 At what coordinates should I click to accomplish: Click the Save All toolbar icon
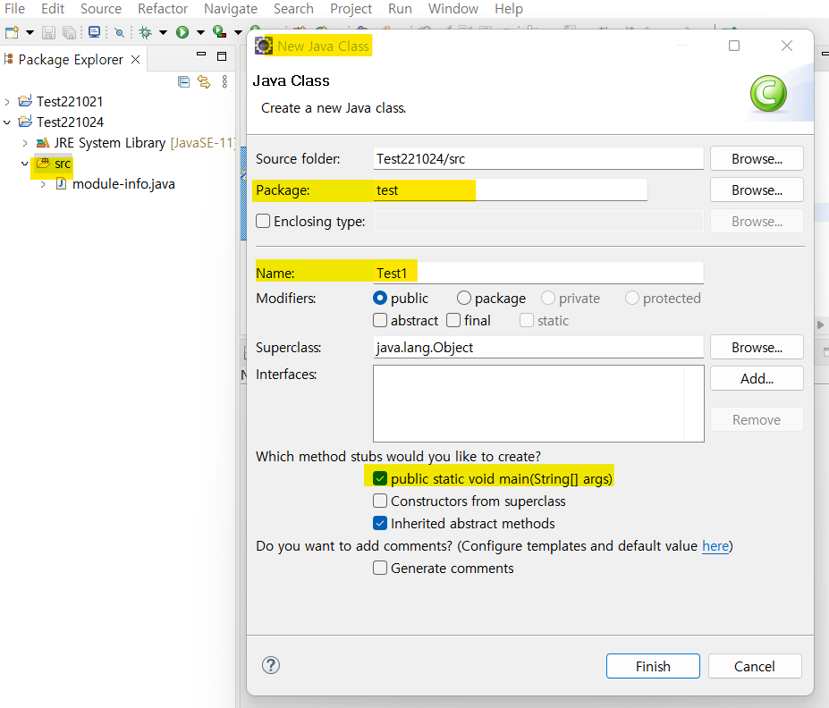[69, 33]
